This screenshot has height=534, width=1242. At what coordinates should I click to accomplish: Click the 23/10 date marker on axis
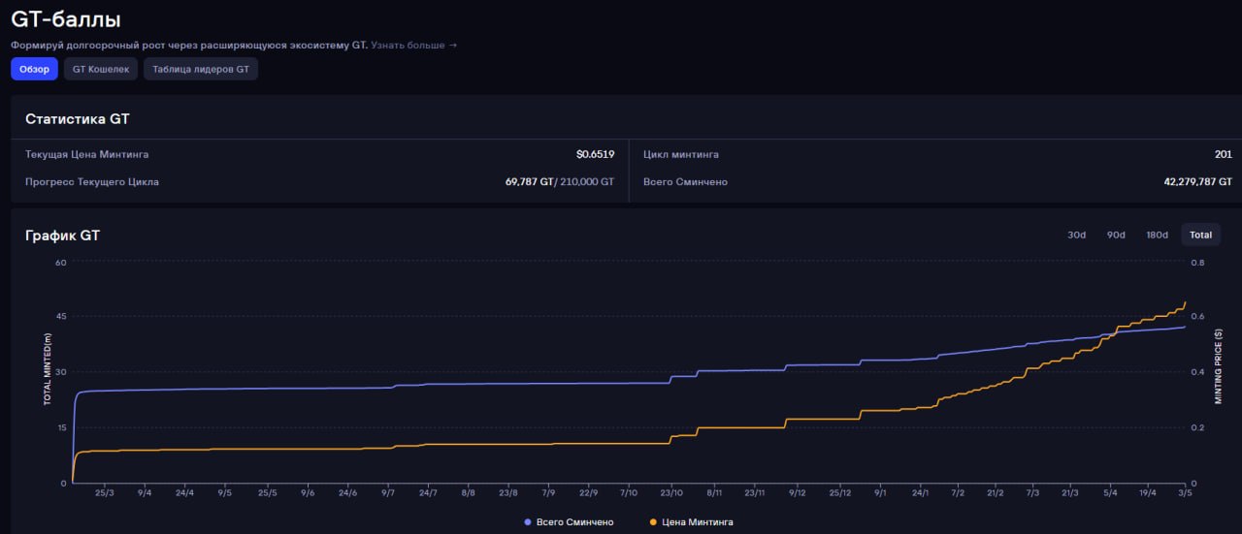point(671,492)
